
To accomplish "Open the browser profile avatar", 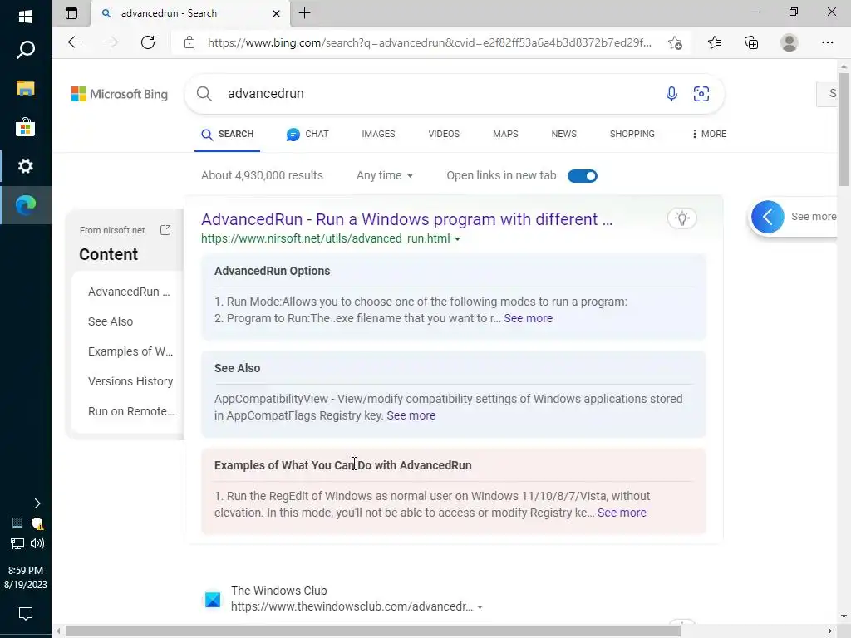I will pos(790,42).
